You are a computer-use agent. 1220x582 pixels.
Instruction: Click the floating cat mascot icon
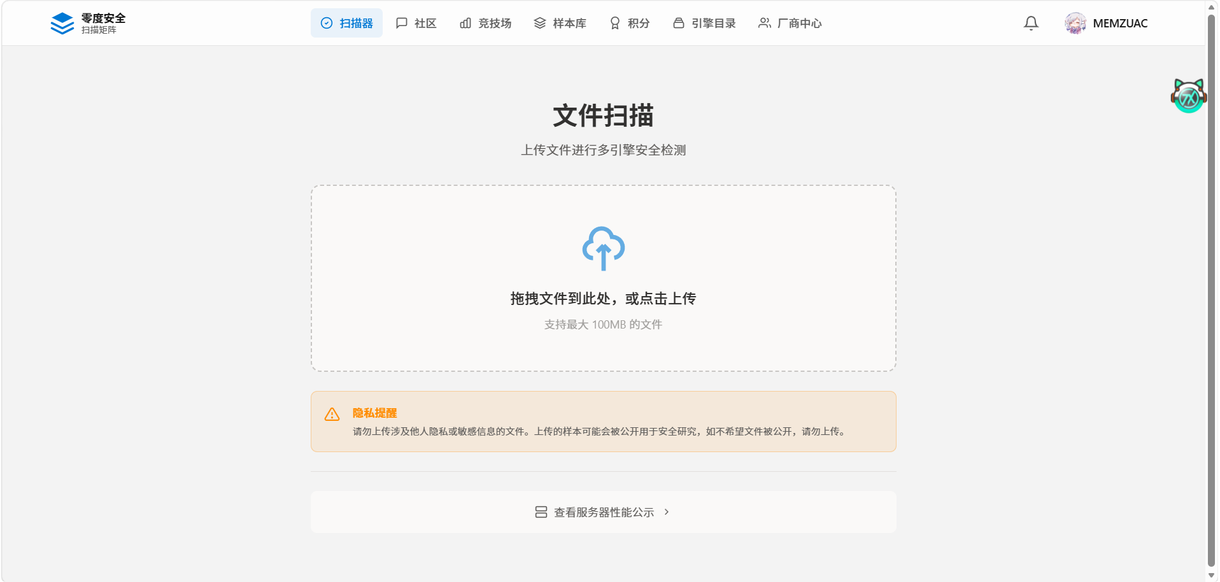coord(1188,96)
